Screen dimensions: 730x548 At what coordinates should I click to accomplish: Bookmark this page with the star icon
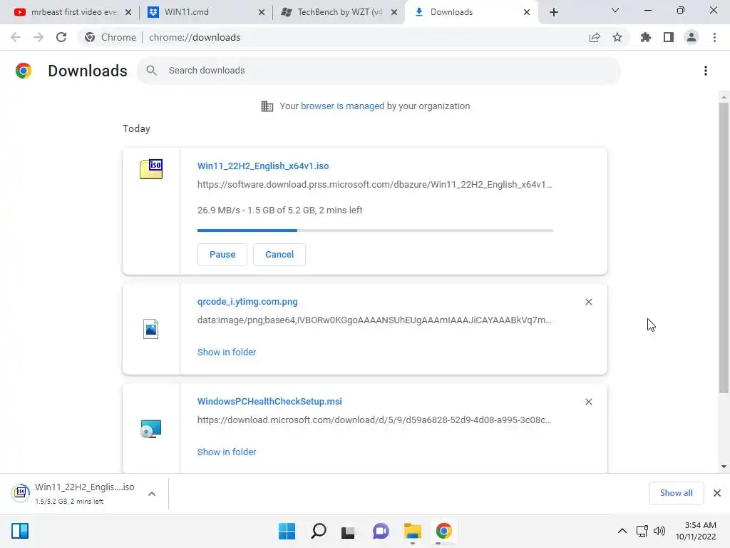(617, 37)
